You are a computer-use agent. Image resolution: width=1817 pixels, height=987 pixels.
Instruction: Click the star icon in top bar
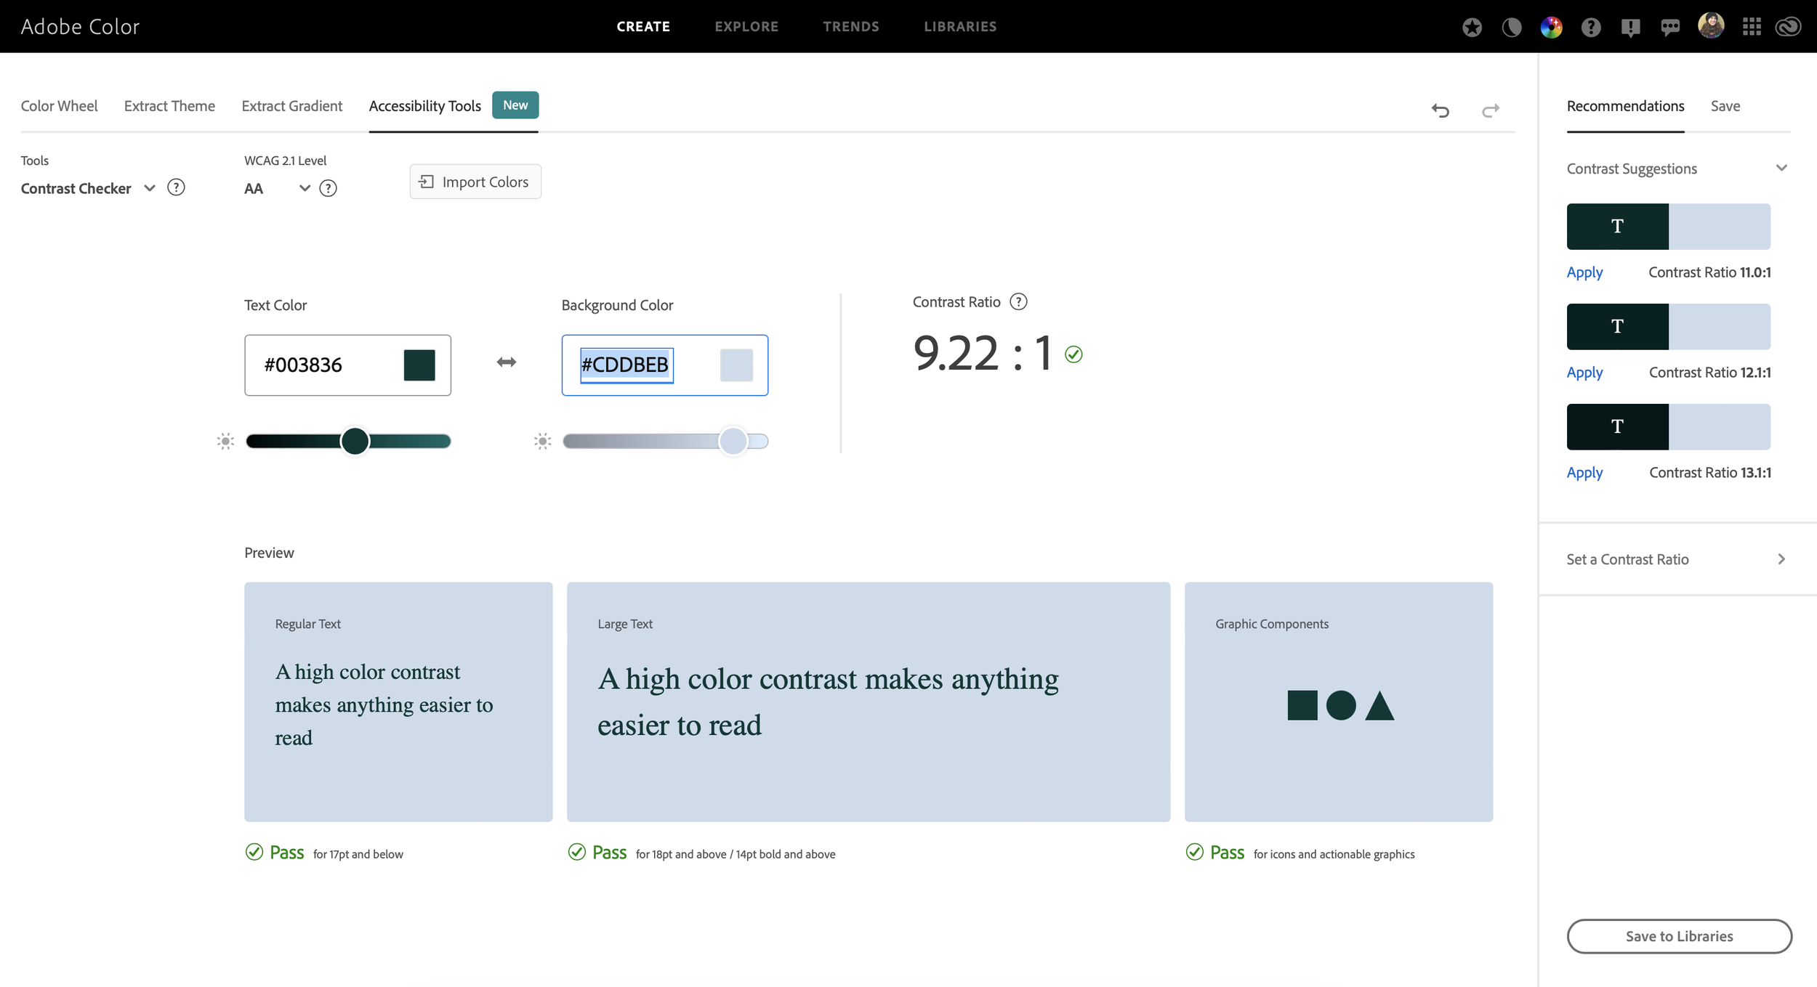[1472, 27]
